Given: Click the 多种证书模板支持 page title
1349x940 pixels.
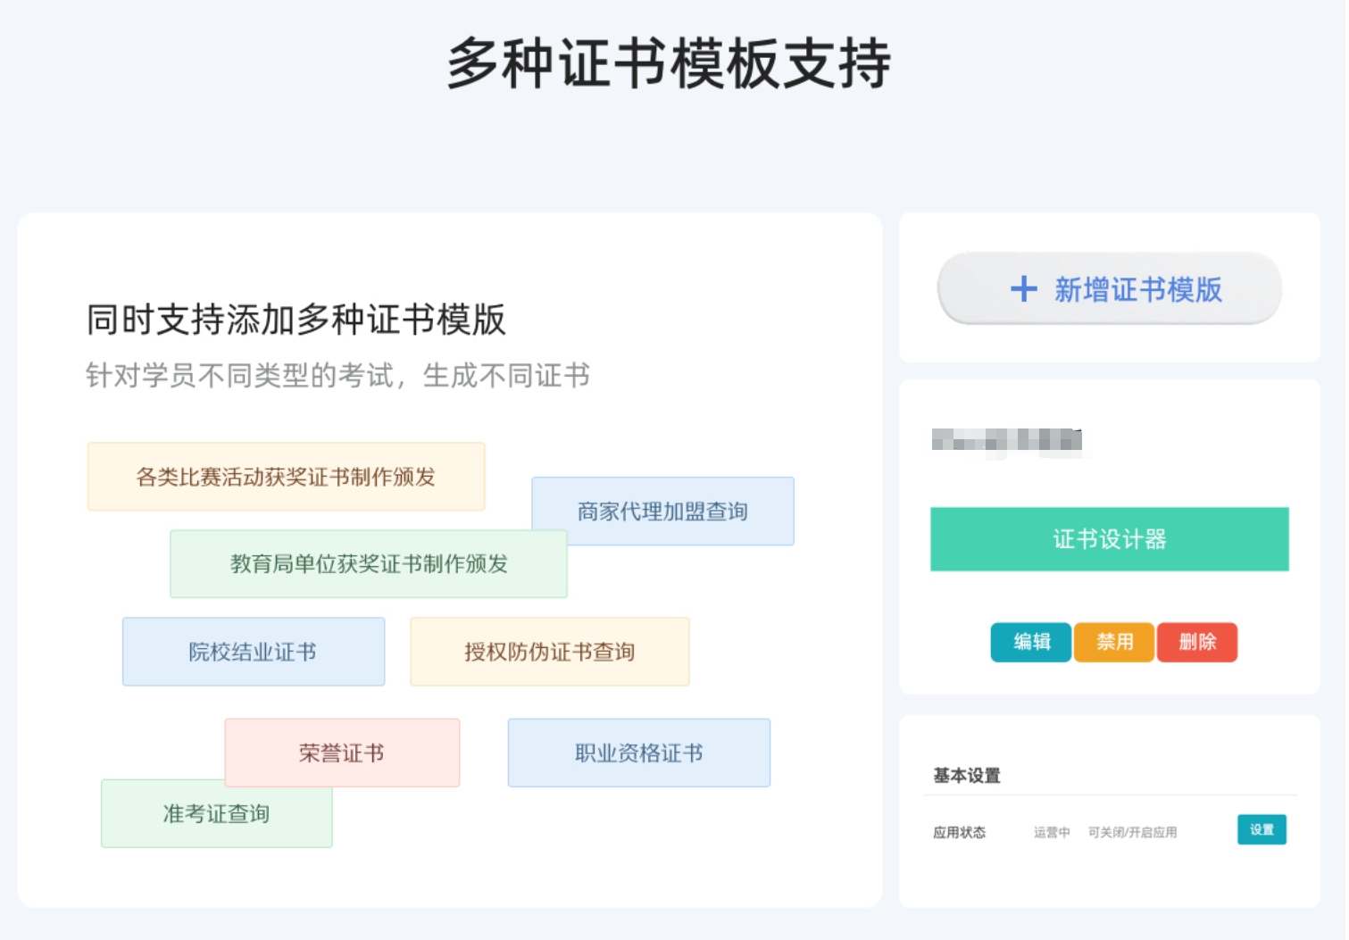Looking at the screenshot, I should tap(669, 63).
